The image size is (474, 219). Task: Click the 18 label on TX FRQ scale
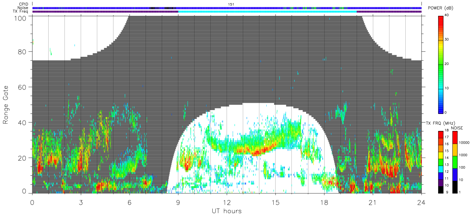tap(446, 130)
